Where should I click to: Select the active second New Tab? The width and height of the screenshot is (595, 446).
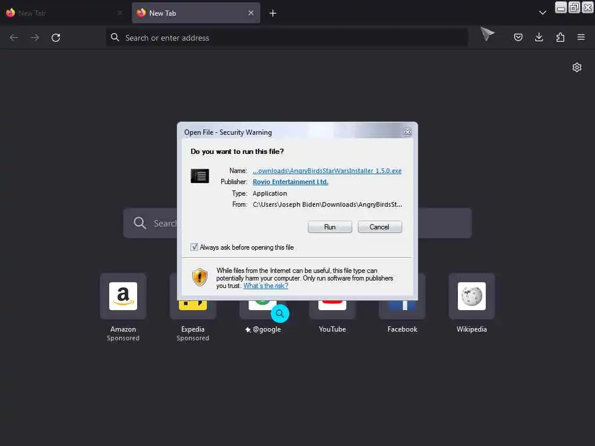pos(196,13)
